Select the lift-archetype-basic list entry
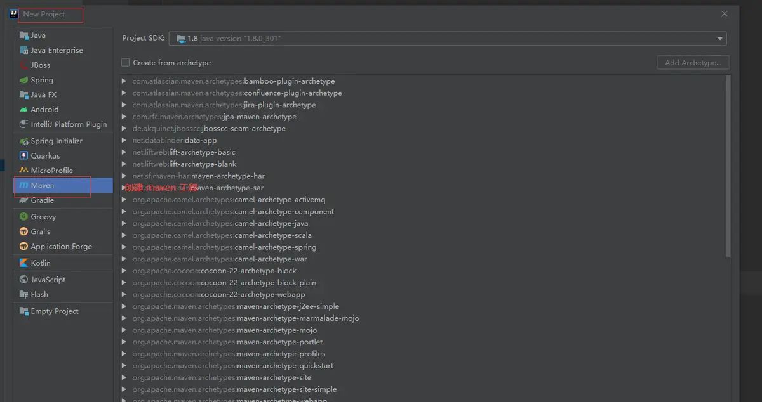The height and width of the screenshot is (402, 762). (202, 152)
